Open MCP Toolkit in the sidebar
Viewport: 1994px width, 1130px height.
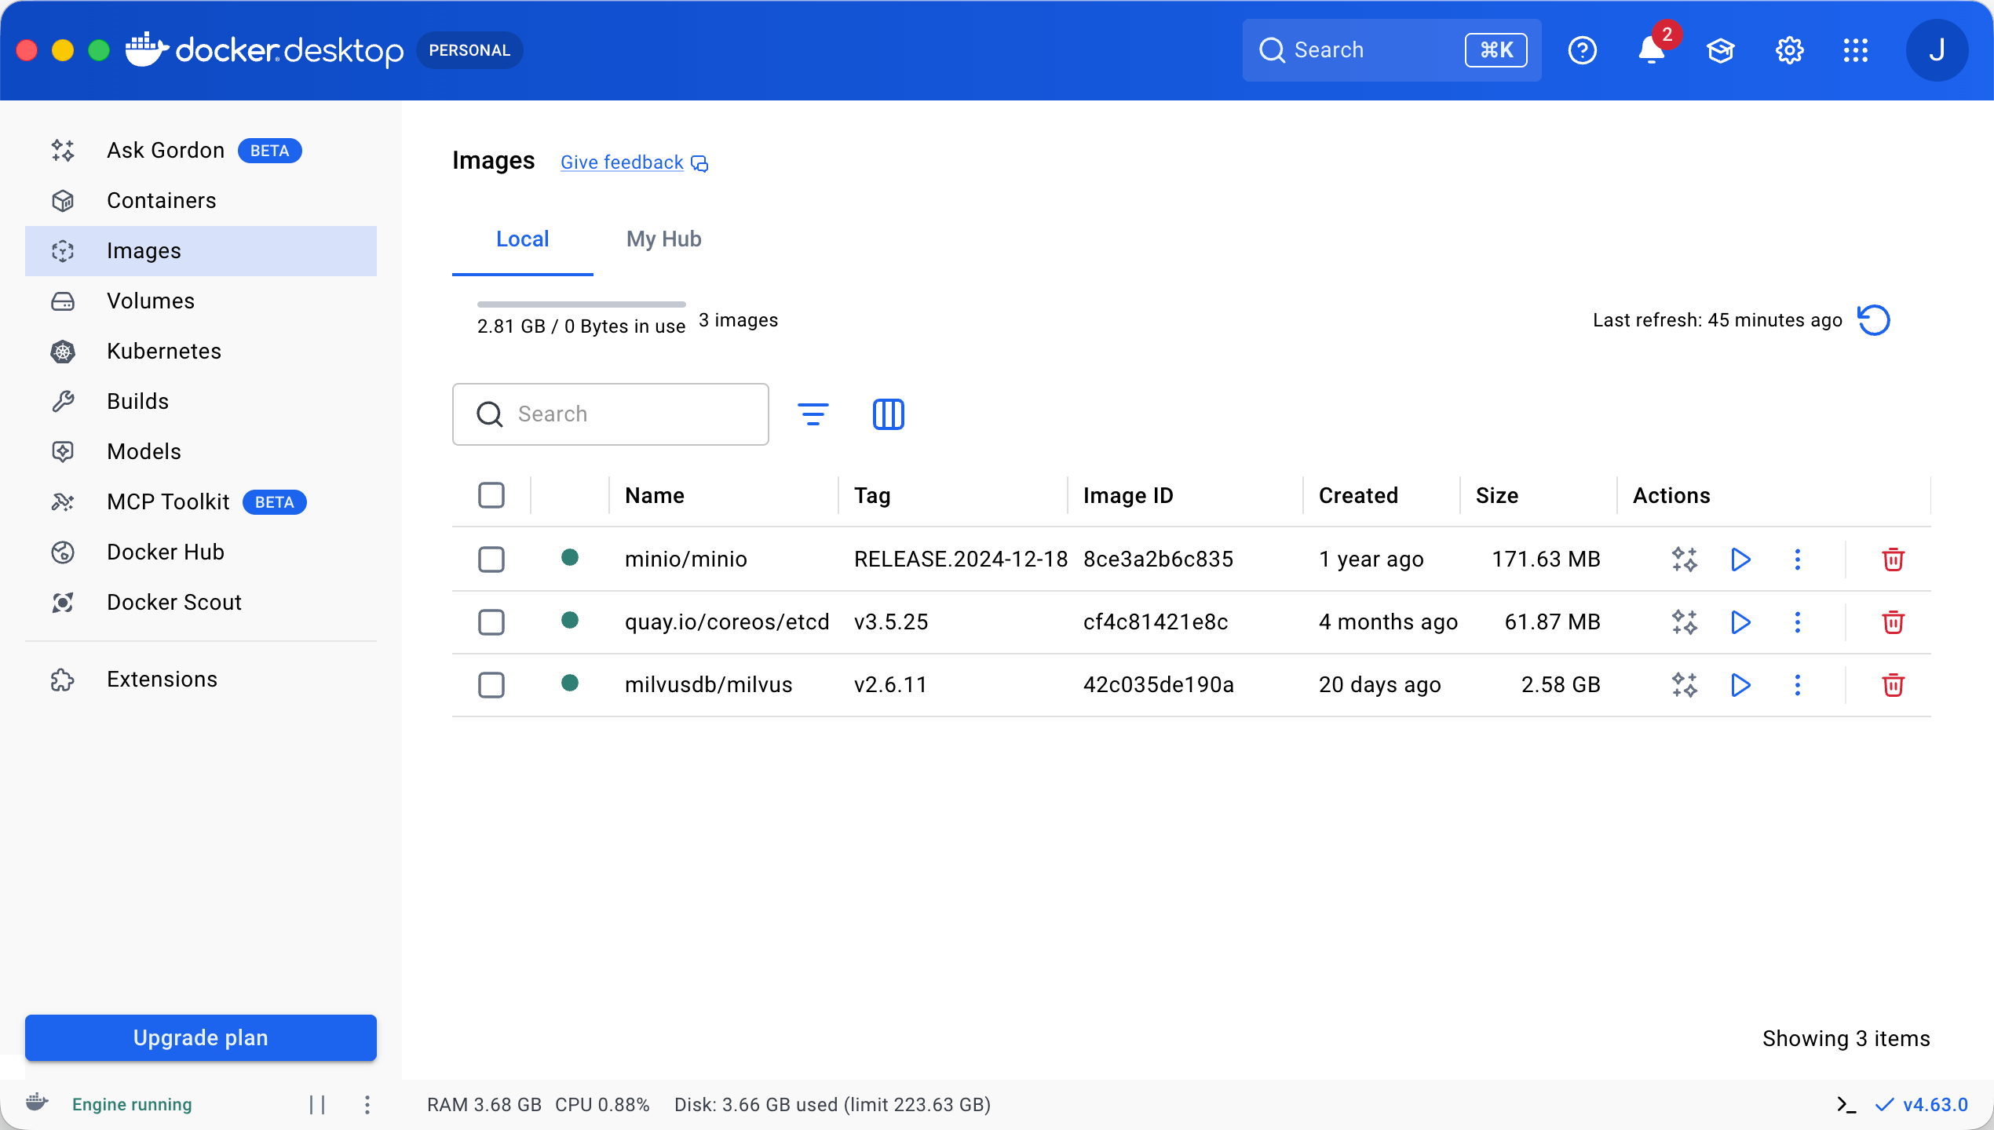click(x=201, y=502)
